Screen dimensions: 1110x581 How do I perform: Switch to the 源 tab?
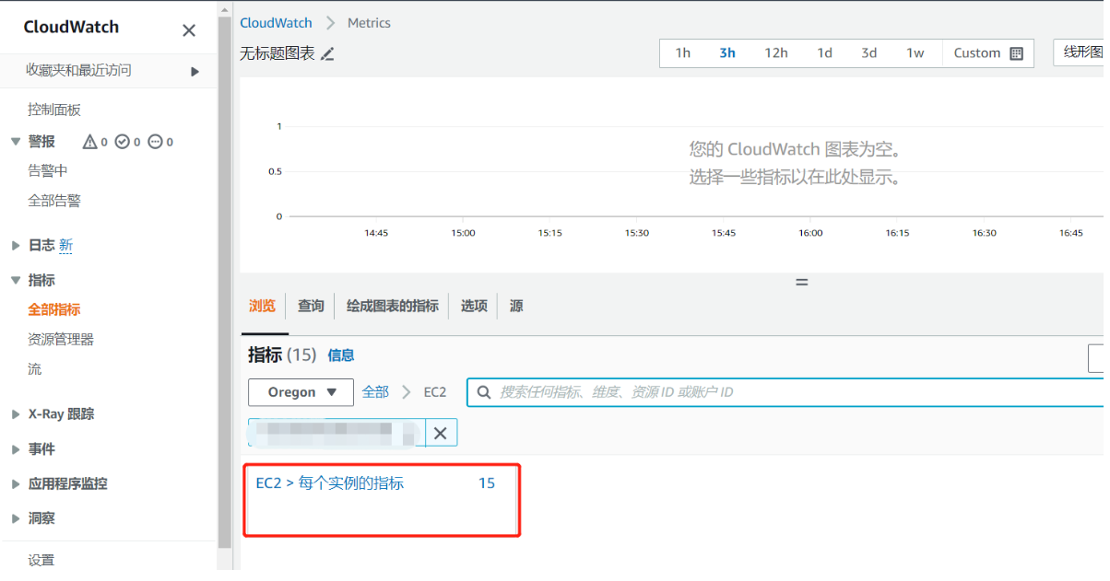(516, 306)
